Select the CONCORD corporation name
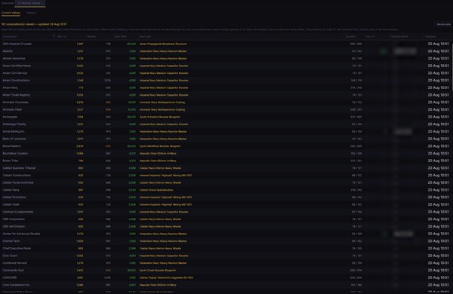The height and width of the screenshot is (294, 453). 10,277
